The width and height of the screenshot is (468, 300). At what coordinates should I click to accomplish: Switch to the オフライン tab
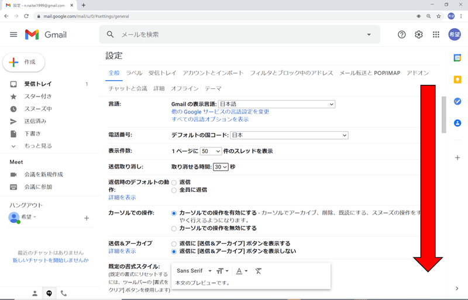click(184, 88)
